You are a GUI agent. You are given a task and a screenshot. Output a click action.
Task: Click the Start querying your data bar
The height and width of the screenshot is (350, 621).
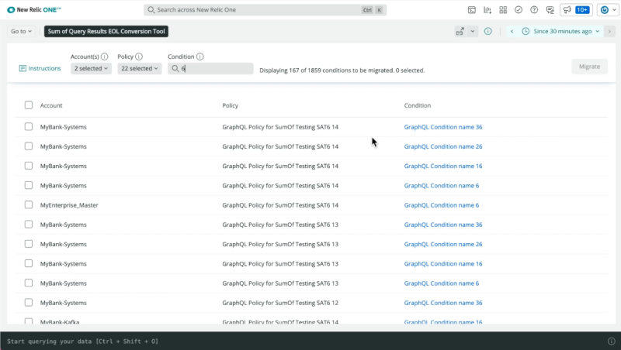pos(310,341)
